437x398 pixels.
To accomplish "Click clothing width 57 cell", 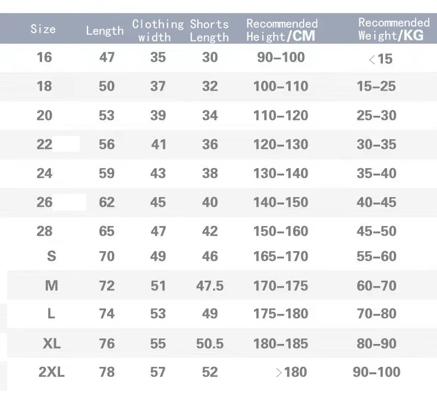I will [x=158, y=372].
